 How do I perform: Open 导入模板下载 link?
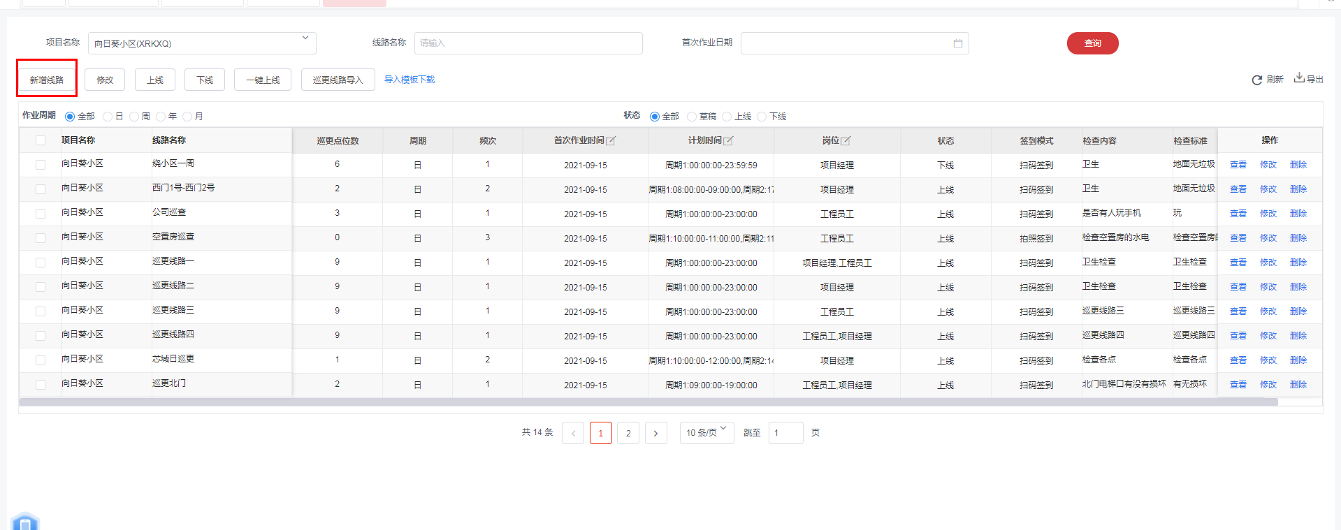[409, 80]
